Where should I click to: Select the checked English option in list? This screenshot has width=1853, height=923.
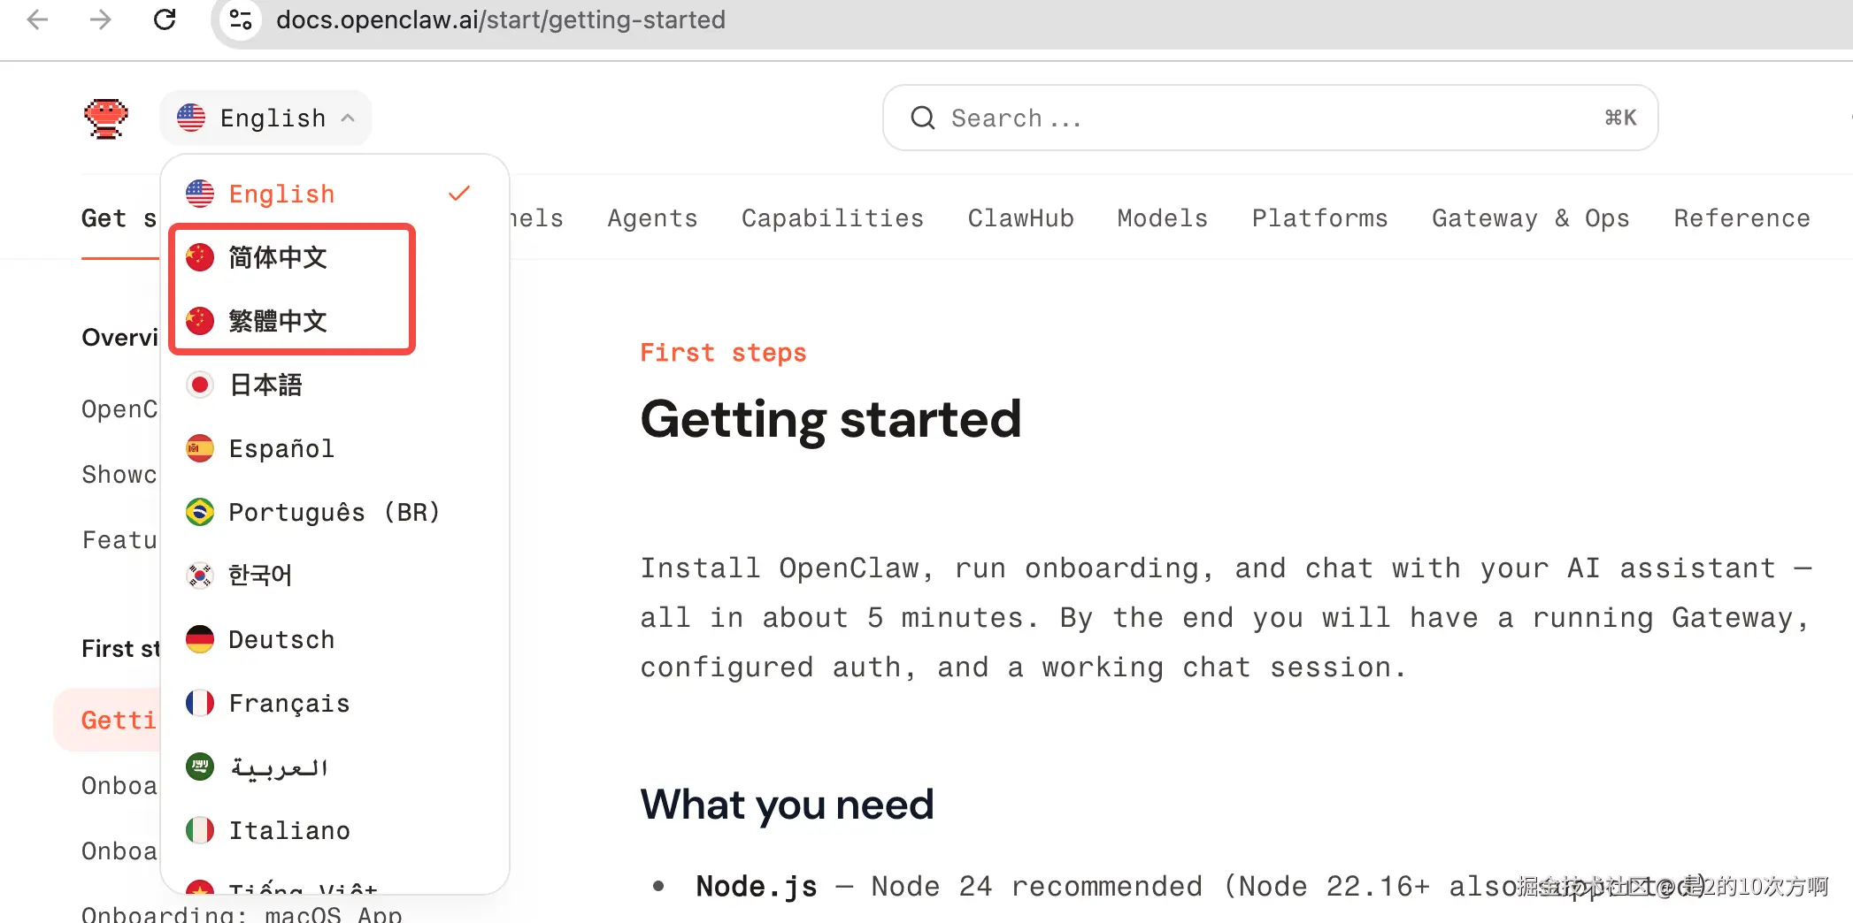[x=334, y=194]
